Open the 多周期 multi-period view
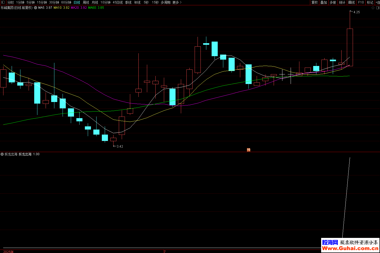 [x=166, y=2]
